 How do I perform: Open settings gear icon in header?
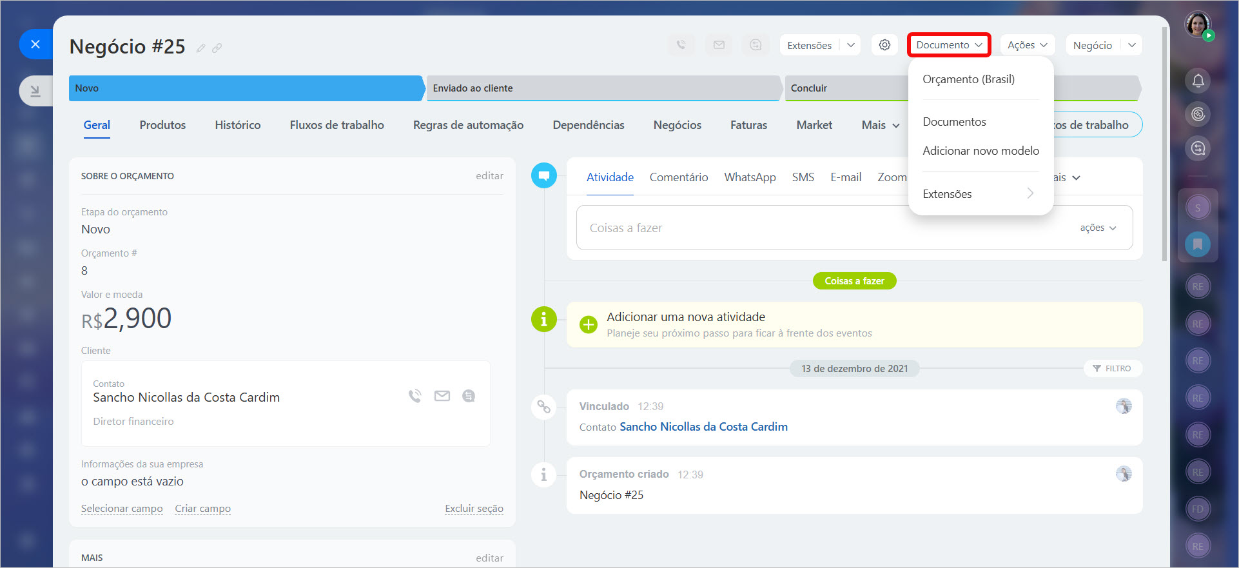[884, 45]
